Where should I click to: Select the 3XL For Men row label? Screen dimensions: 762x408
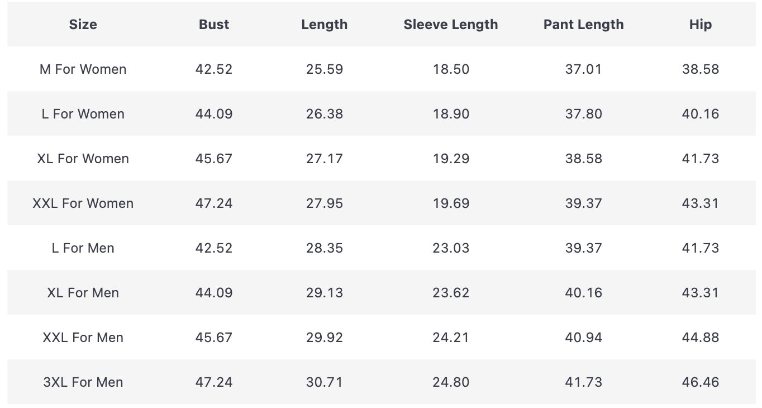point(83,382)
